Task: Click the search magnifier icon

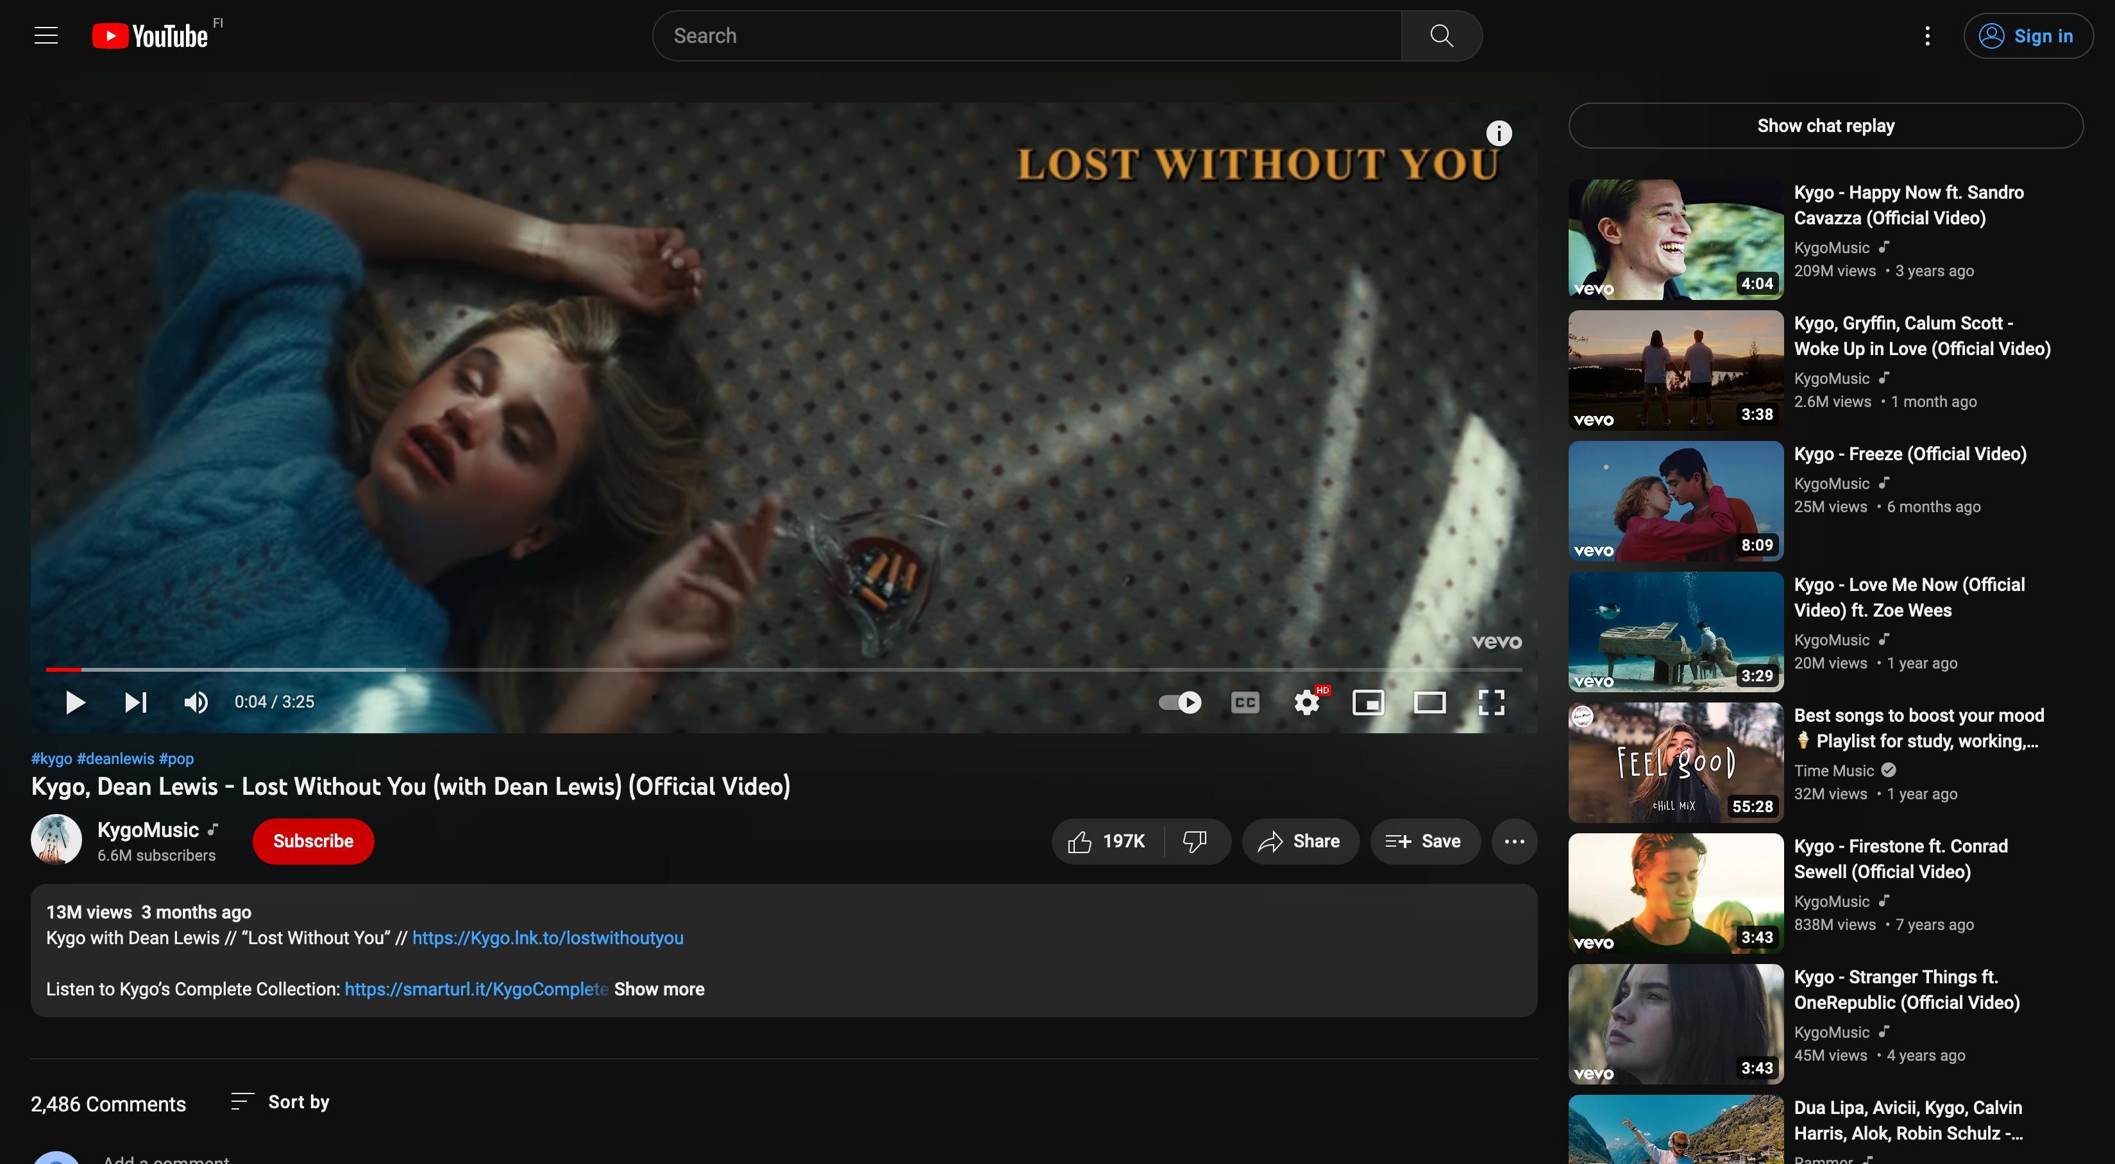Action: click(1441, 35)
